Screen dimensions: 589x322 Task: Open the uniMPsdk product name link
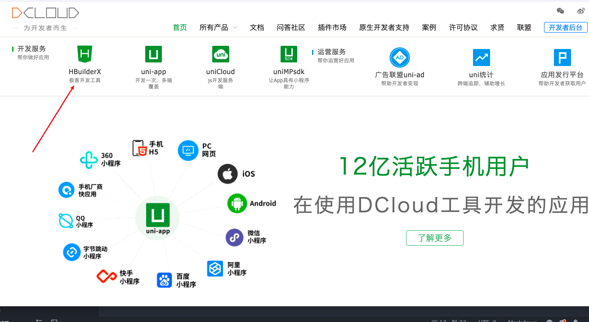289,72
